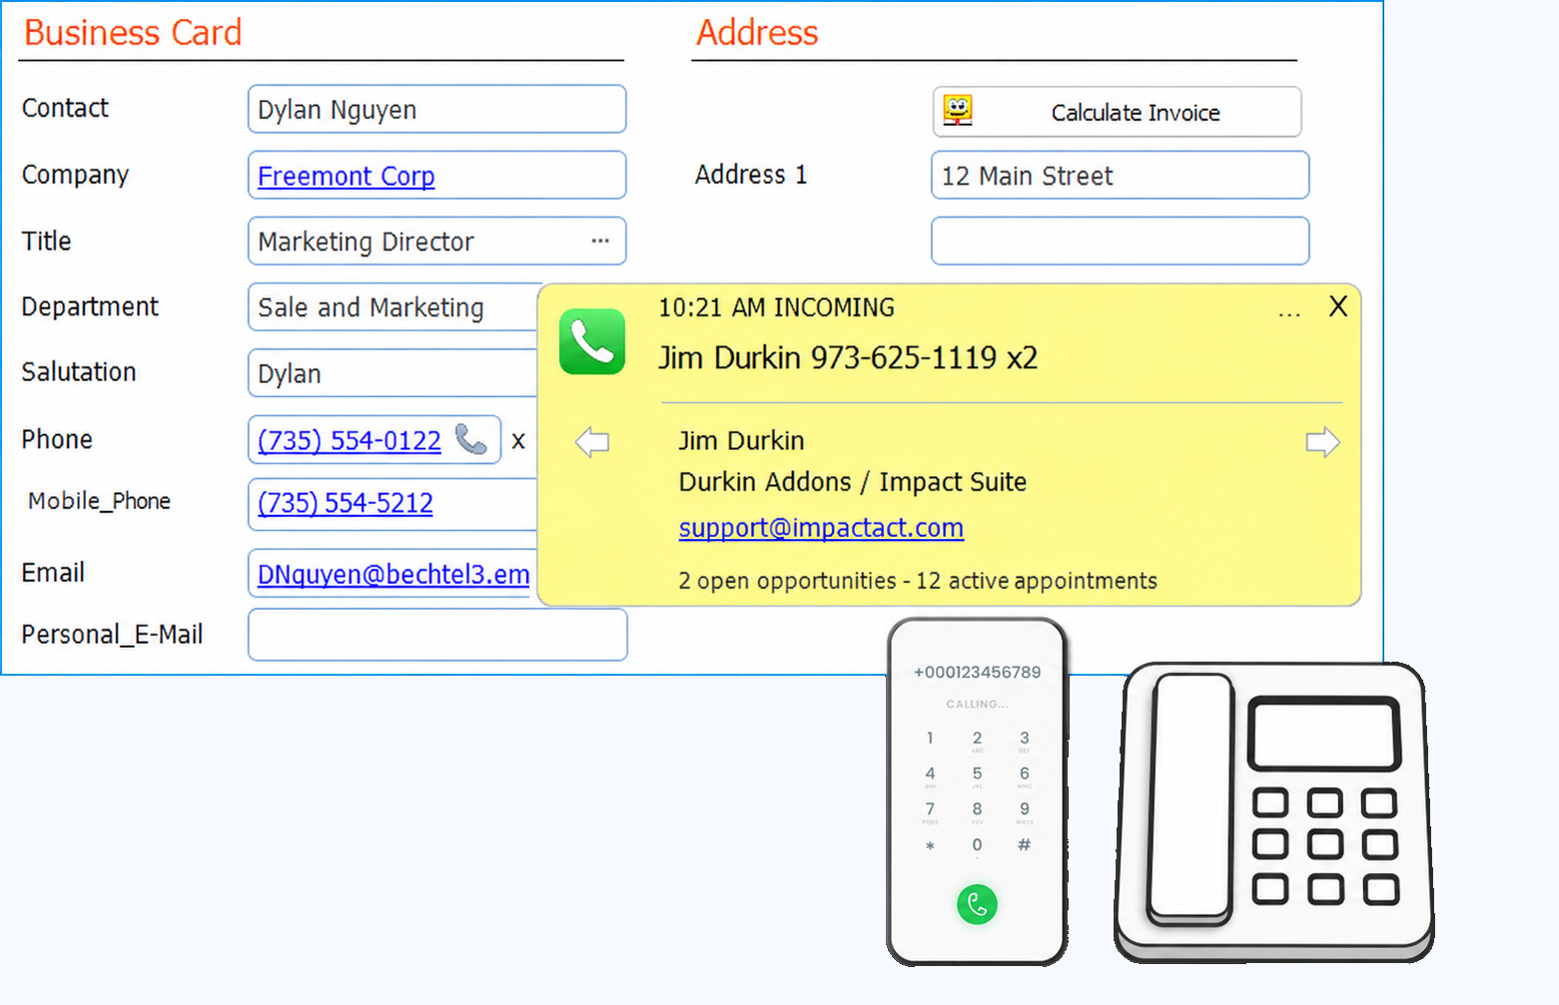The width and height of the screenshot is (1559, 1005).
Task: Click Durkin Addons / Impact Suite text
Action: pyautogui.click(x=853, y=482)
